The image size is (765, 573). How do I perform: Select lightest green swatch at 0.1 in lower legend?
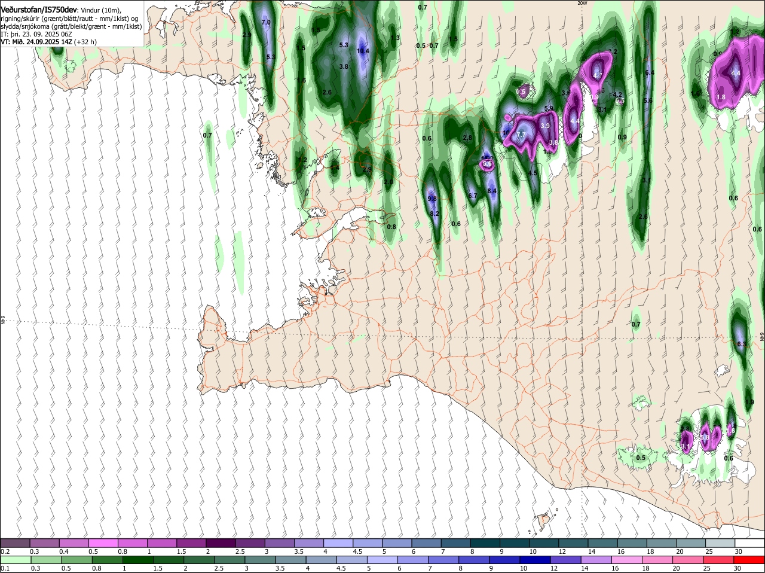[16, 560]
